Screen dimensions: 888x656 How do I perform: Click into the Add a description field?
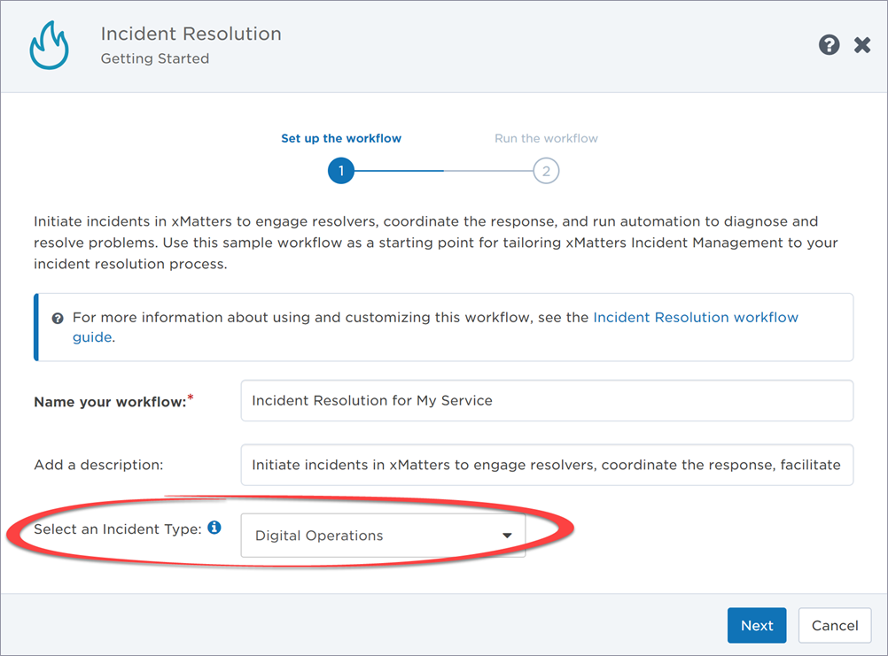click(546, 465)
